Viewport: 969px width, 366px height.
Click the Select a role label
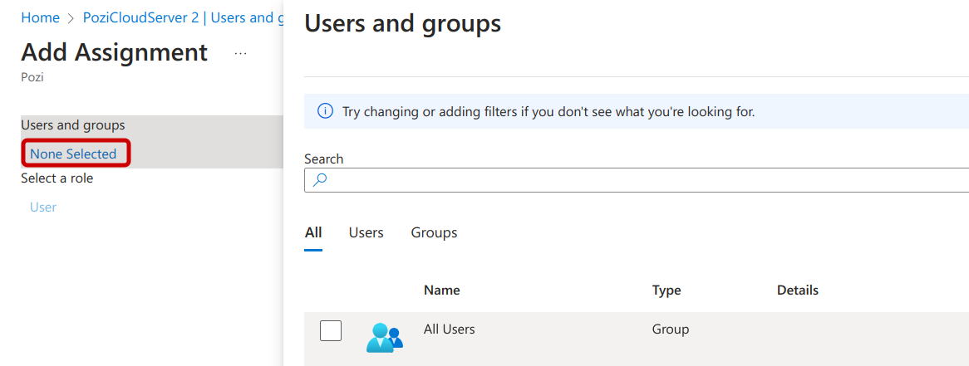pos(57,178)
